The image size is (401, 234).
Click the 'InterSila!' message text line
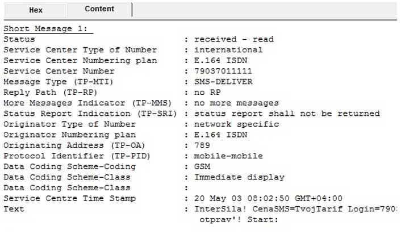click(295, 209)
